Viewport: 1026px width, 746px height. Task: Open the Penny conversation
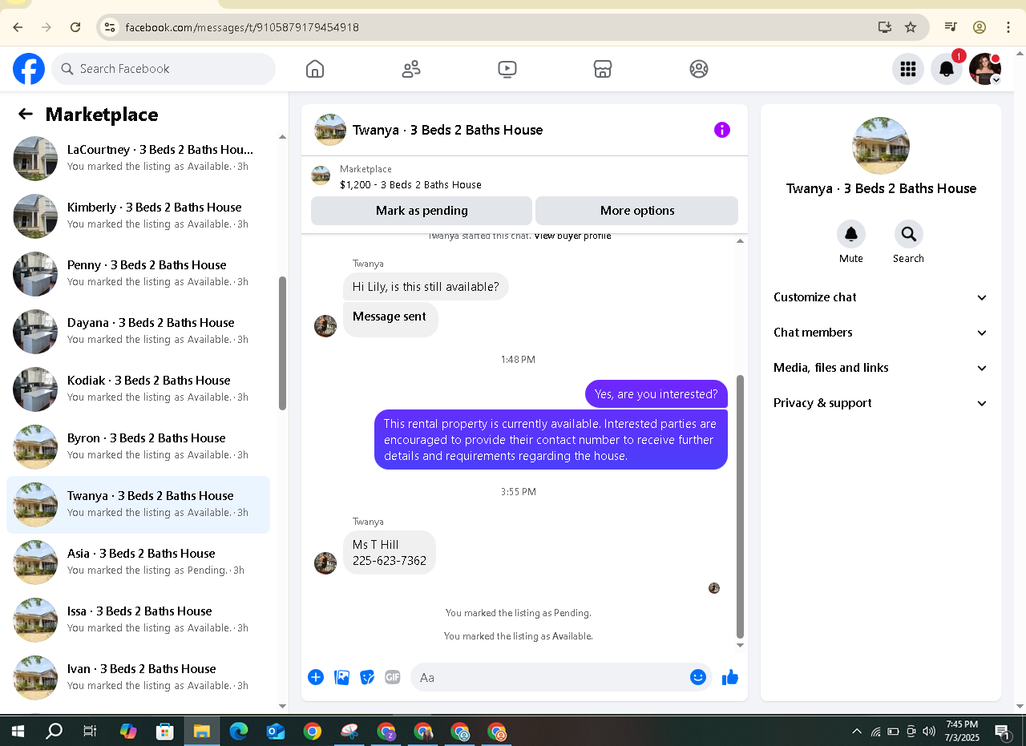pos(138,274)
